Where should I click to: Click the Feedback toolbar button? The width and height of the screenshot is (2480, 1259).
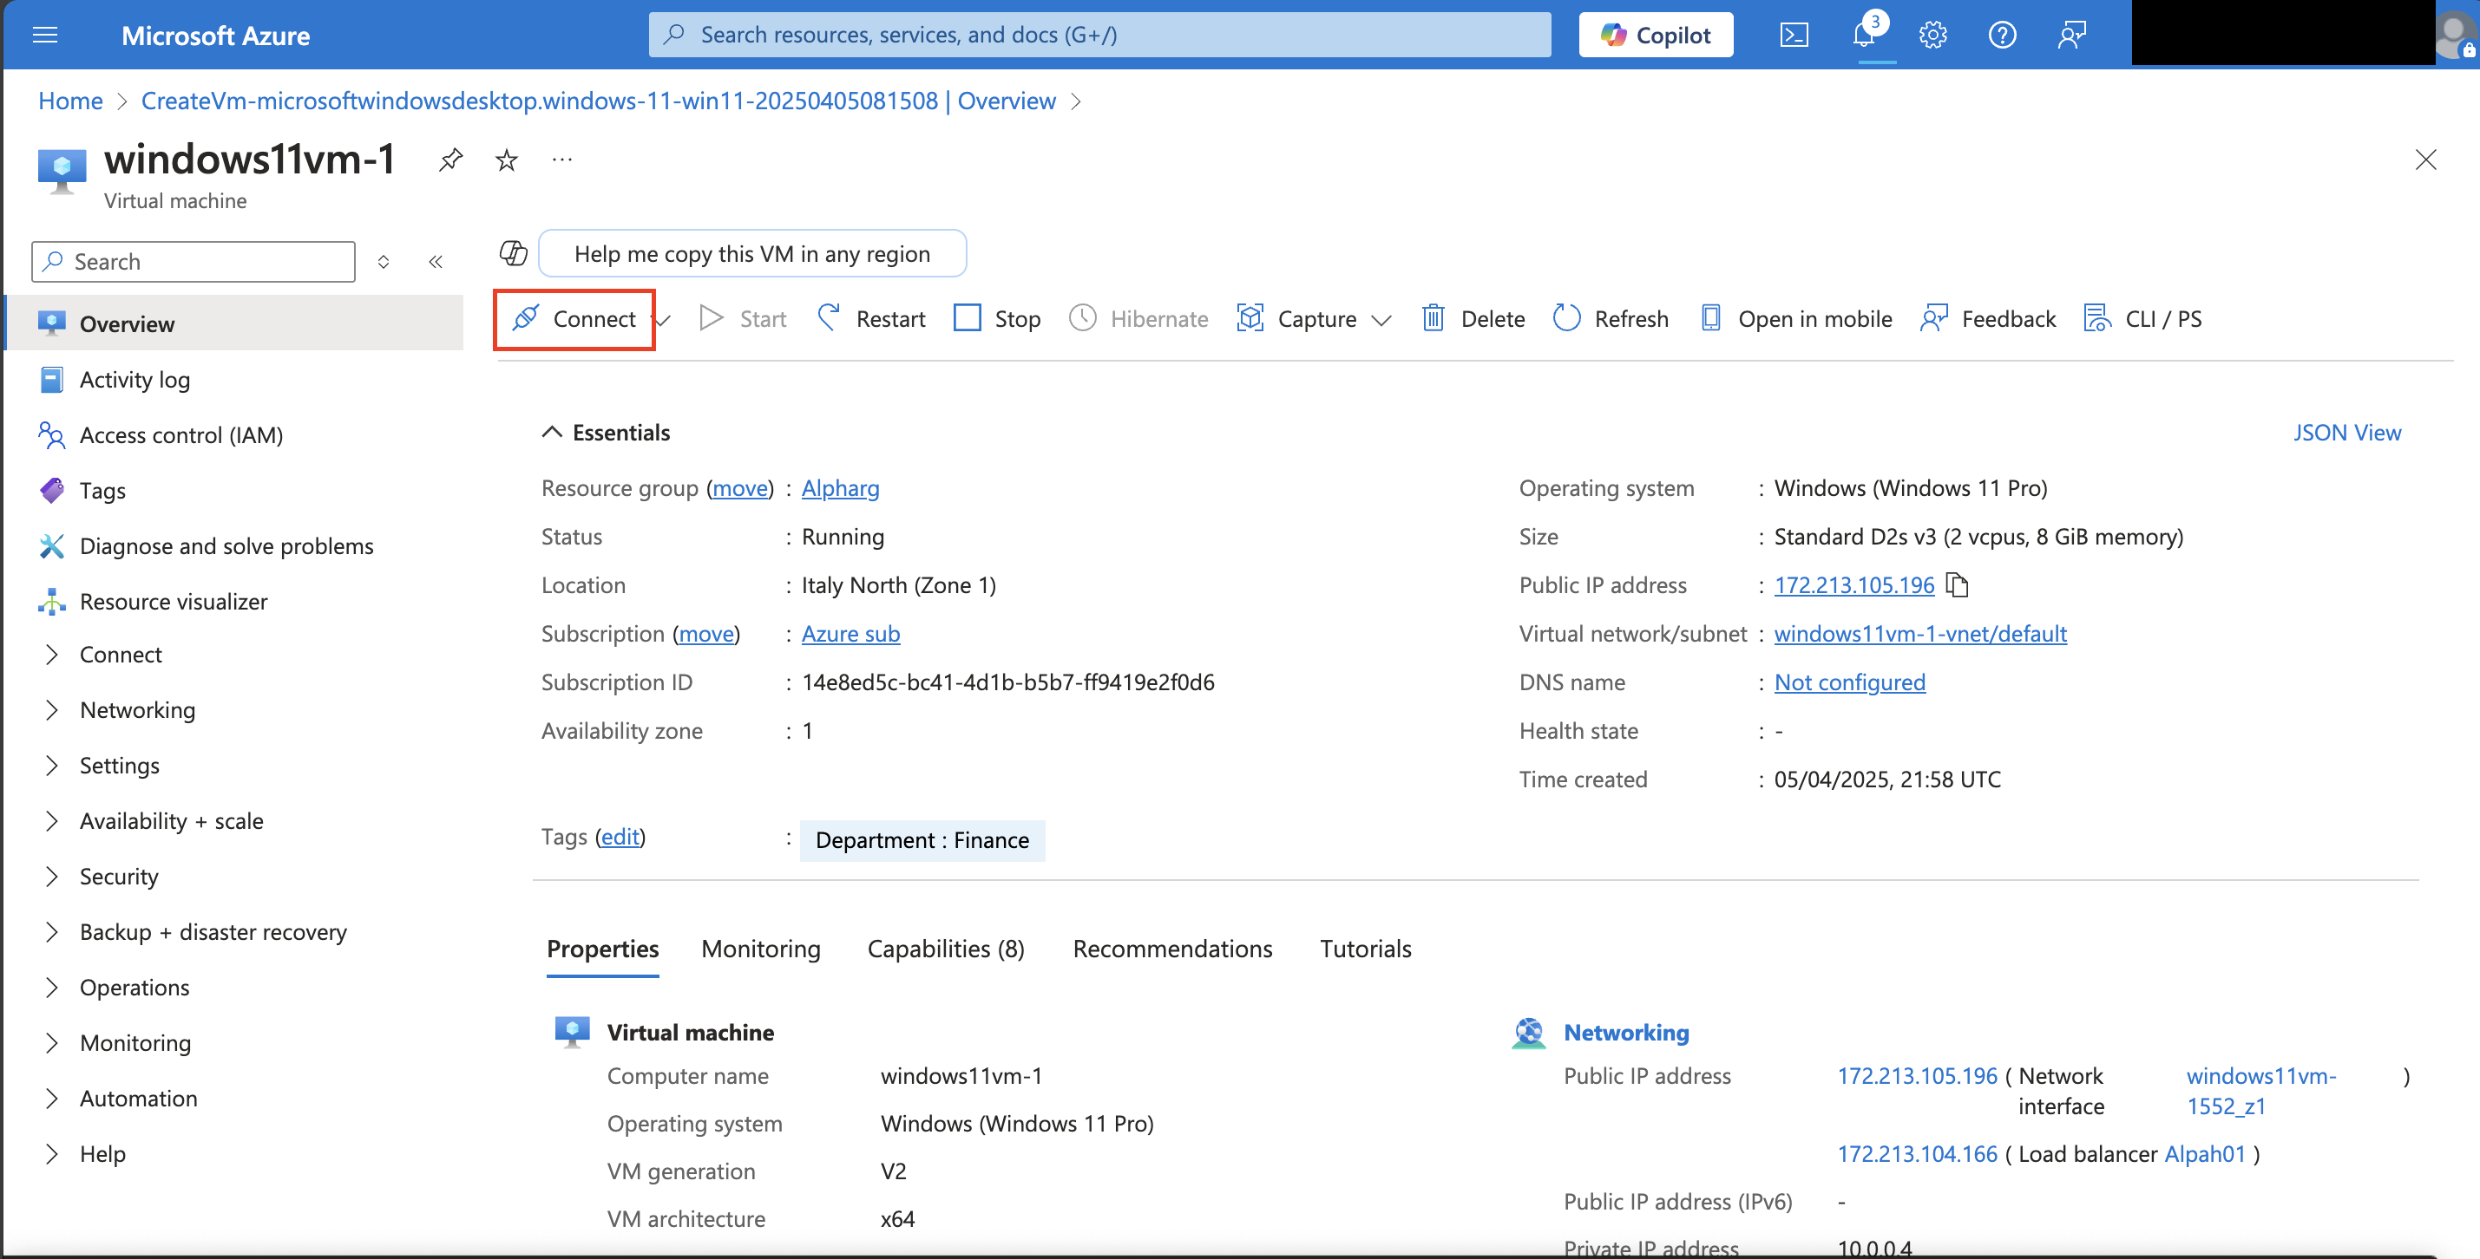[x=1987, y=318]
